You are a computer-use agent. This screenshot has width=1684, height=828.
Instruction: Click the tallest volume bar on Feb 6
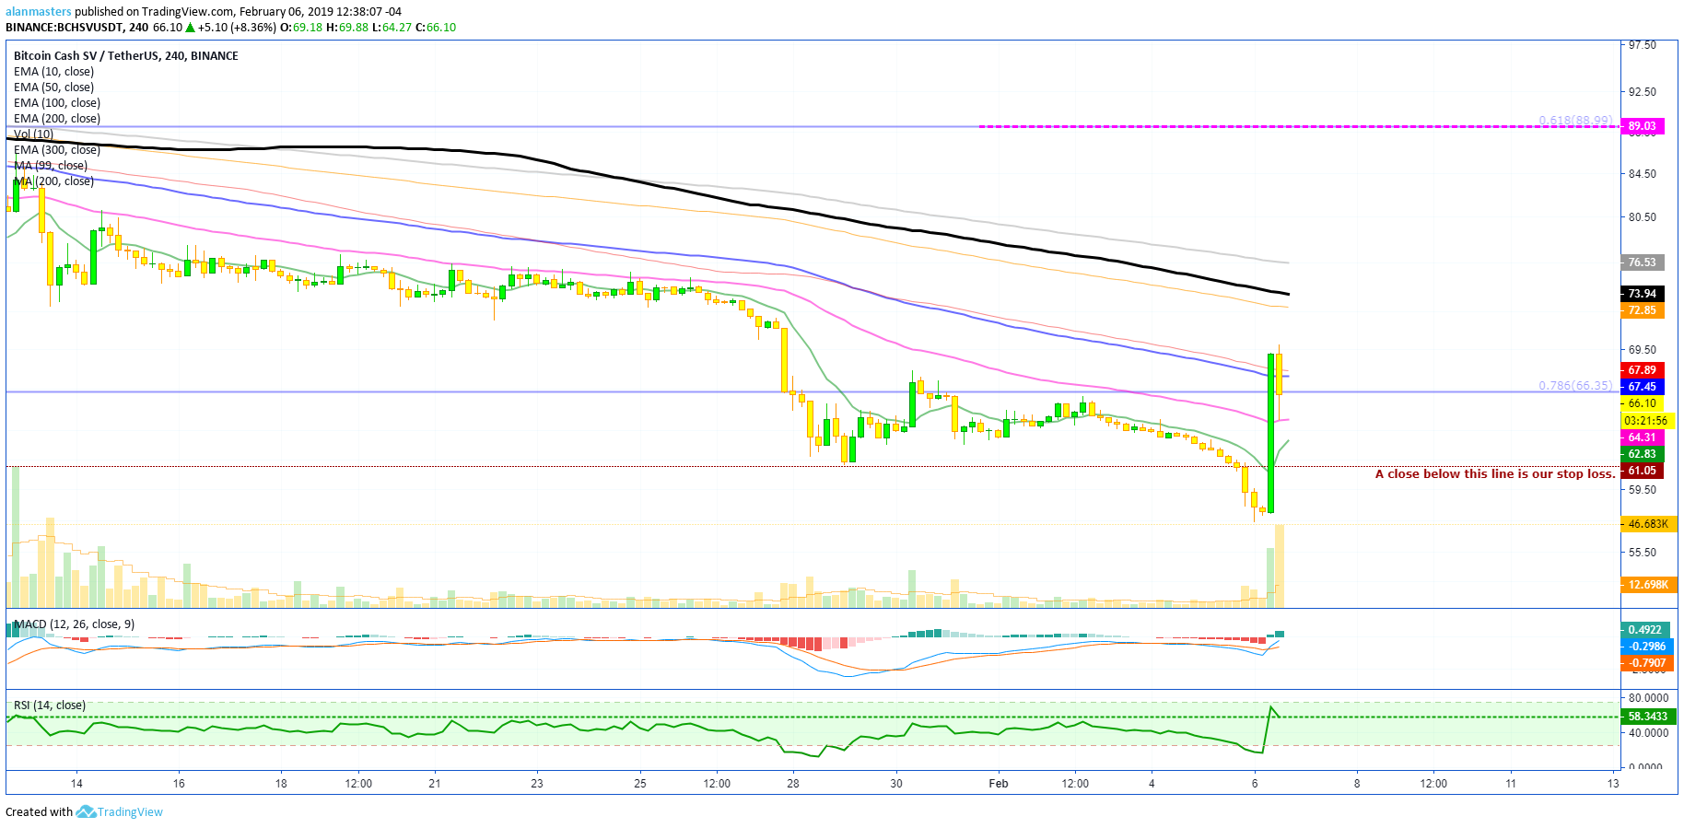click(x=1279, y=566)
